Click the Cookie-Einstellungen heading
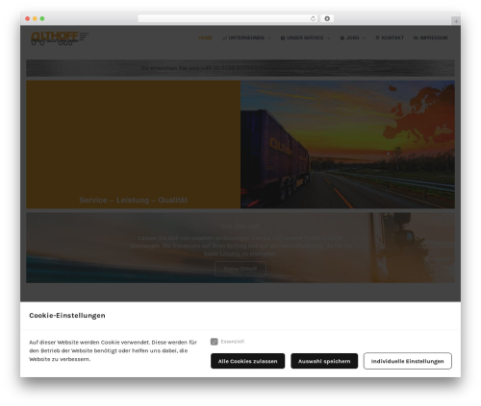Image resolution: width=481 pixels, height=406 pixels. pyautogui.click(x=67, y=316)
